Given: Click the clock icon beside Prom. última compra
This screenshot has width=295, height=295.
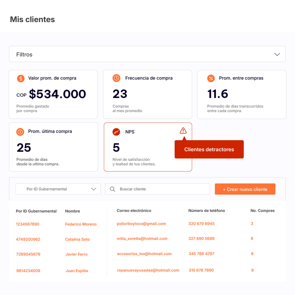Looking at the screenshot, I should pyautogui.click(x=20, y=132).
